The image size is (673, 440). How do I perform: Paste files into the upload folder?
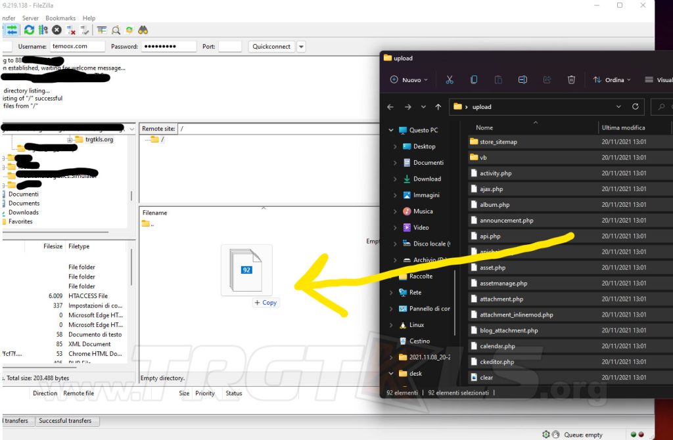click(498, 79)
